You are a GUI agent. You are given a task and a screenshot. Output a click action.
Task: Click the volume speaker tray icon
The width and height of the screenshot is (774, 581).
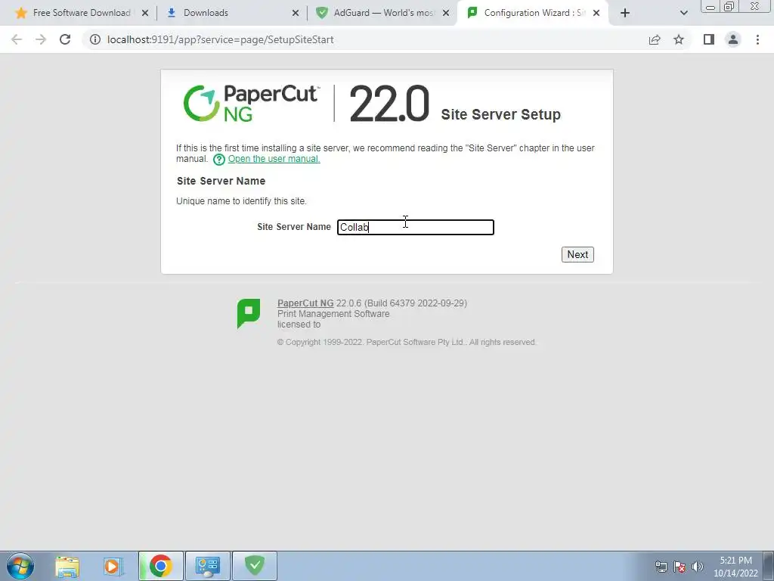point(698,567)
